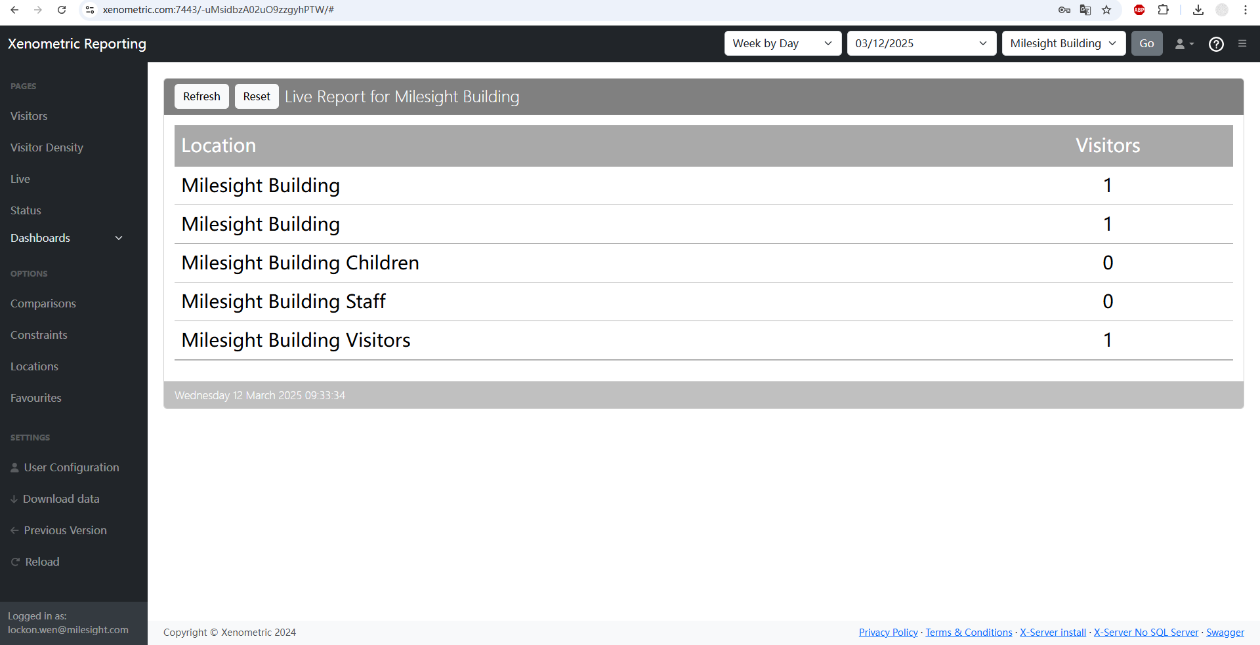Open Locations options
Viewport: 1260px width, 645px height.
34,366
